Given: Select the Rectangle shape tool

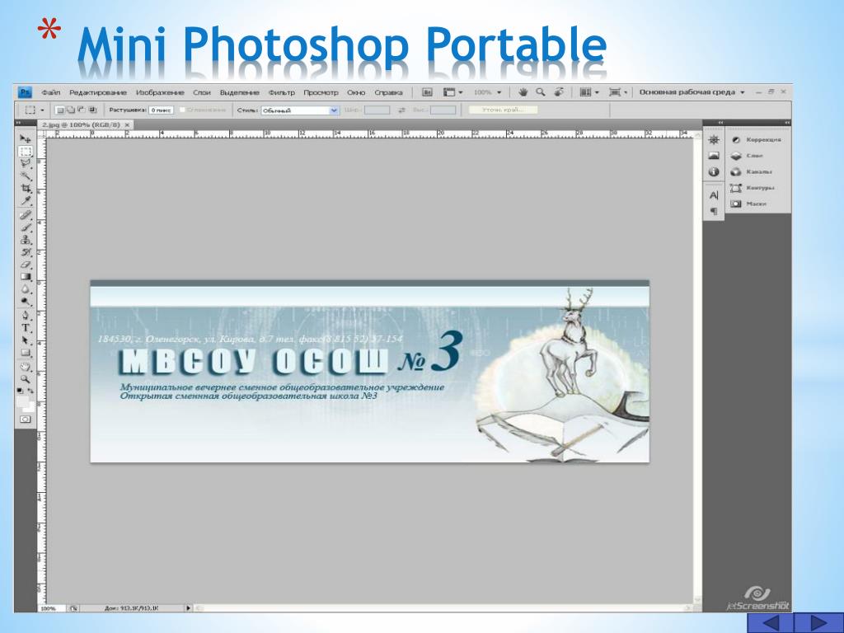Looking at the screenshot, I should pos(26,353).
